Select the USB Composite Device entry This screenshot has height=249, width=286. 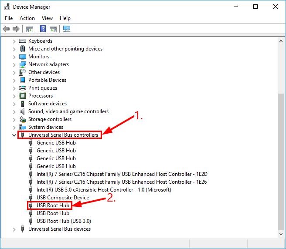pos(63,198)
